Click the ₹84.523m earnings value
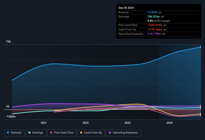 pos(154,16)
